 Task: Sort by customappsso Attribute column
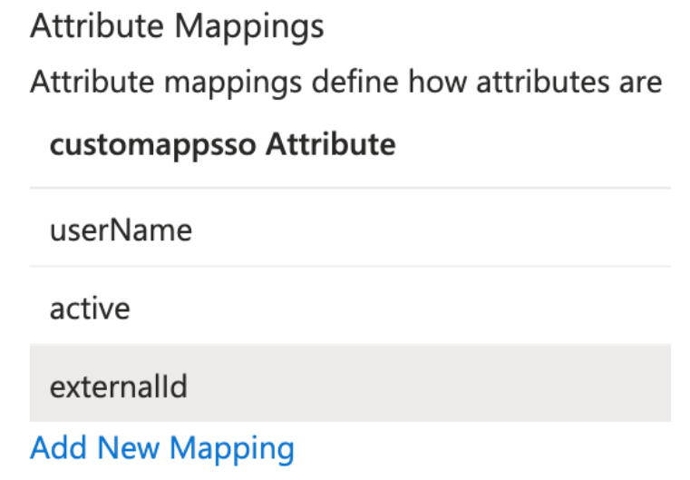point(222,145)
